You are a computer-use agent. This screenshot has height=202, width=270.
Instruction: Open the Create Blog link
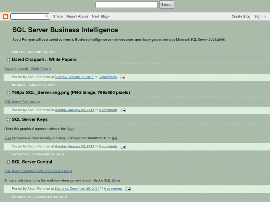point(241,16)
